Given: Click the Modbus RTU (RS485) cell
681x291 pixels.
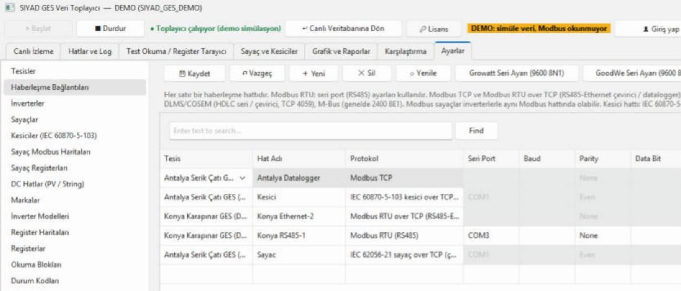Looking at the screenshot, I should (x=405, y=235).
